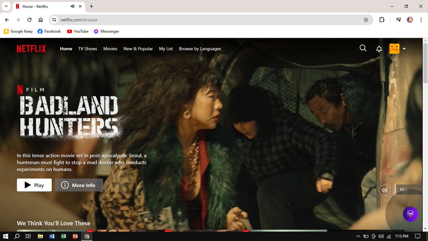This screenshot has height=241, width=428.
Task: Select the Home - Netflix tab
Action: tap(49, 6)
